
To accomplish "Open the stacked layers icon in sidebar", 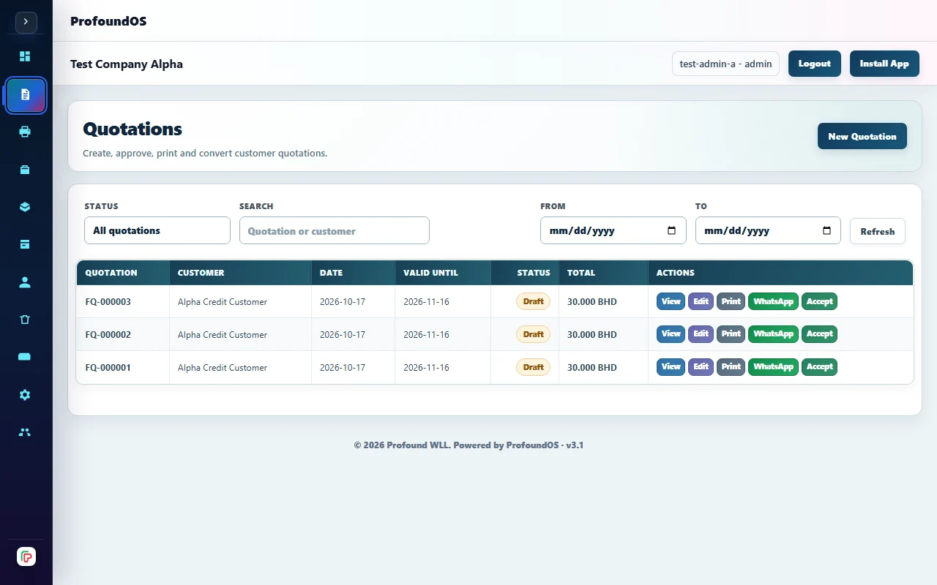I will pyautogui.click(x=25, y=207).
